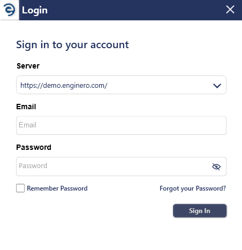The image size is (242, 250).
Task: Open the demo.enginero.com server combo box
Action: pos(121,85)
